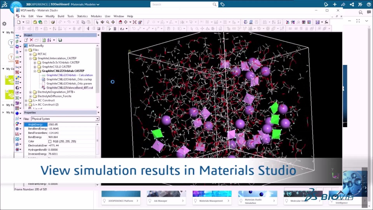This screenshot has height=210, width=373.
Task: Click the Help question mark in top bar
Action: (x=369, y=4)
